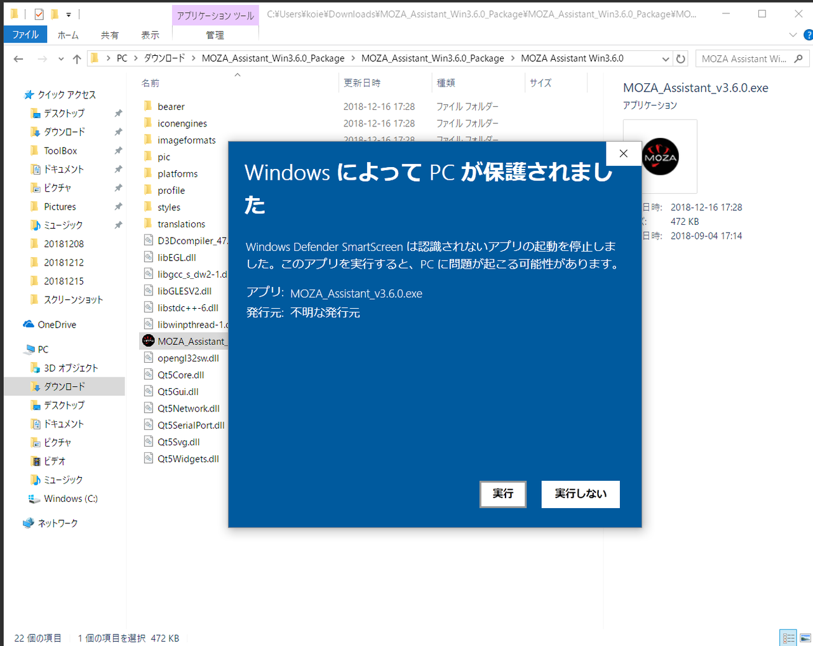
Task: Close the SmartScreen dialog with the X
Action: 624,154
